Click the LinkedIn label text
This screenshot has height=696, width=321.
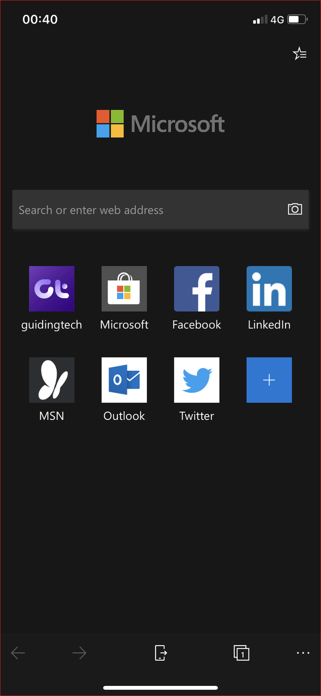tap(269, 325)
